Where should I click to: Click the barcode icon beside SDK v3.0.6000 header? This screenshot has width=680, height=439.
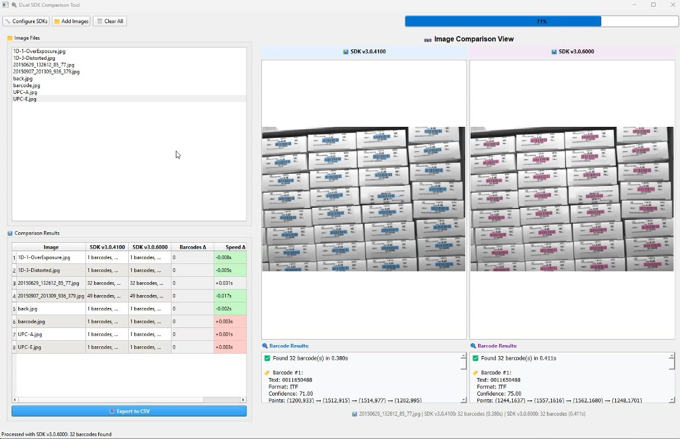[554, 52]
